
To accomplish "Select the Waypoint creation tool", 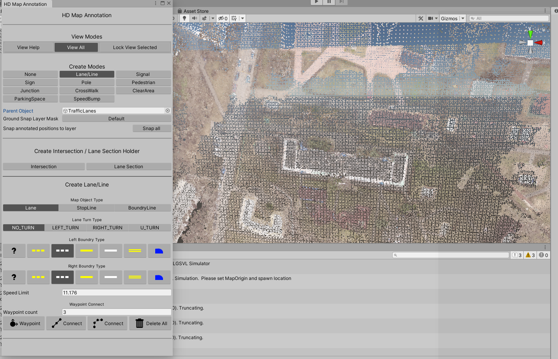I will 24,323.
